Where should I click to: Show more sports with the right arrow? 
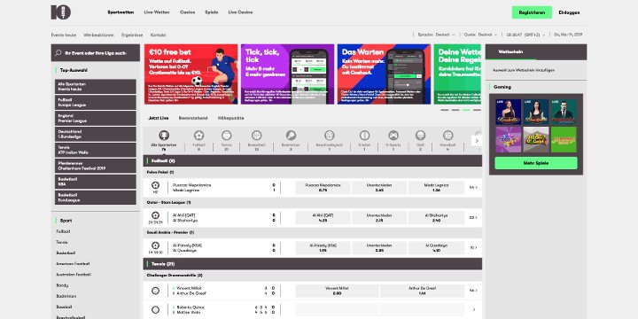click(x=477, y=141)
